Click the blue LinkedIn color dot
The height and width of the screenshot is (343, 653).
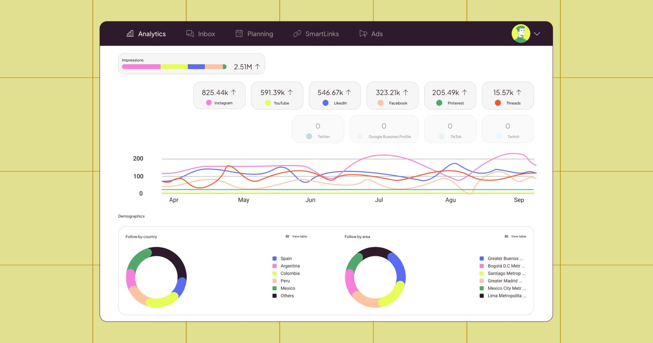click(325, 103)
